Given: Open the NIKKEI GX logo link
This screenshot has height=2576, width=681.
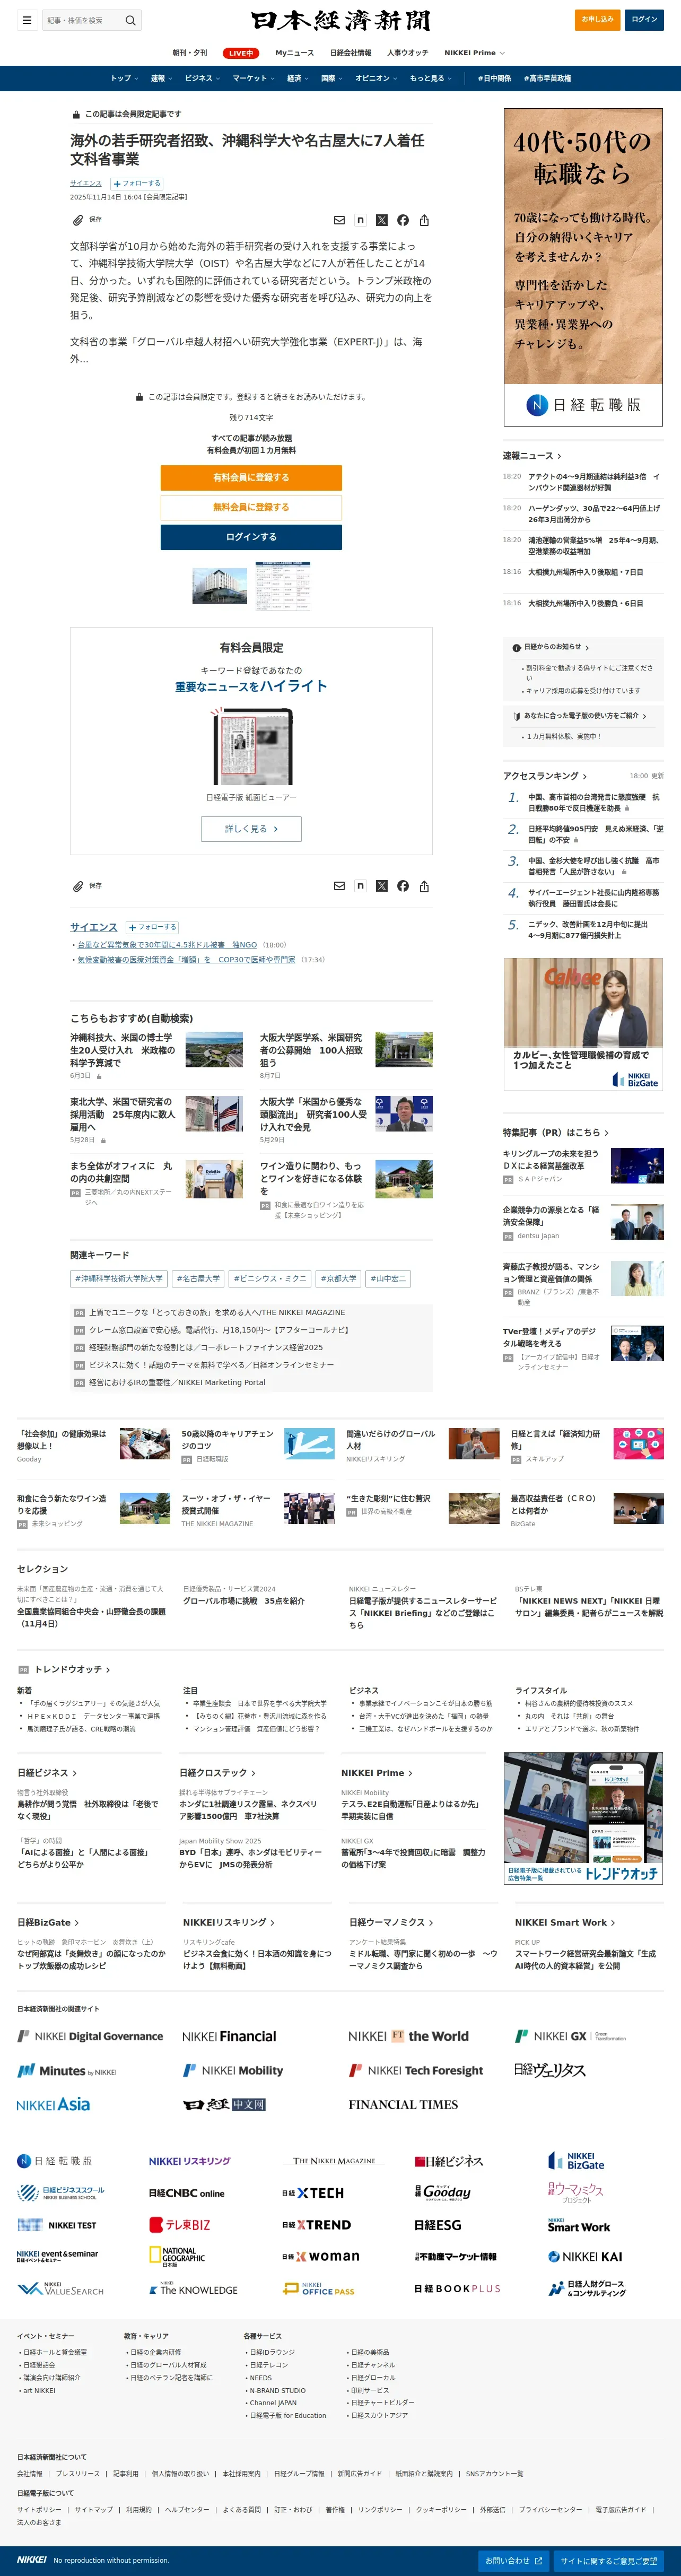Looking at the screenshot, I should pos(570,2036).
